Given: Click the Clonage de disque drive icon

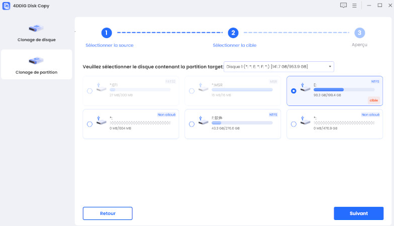Looking at the screenshot, I should click(x=36, y=28).
